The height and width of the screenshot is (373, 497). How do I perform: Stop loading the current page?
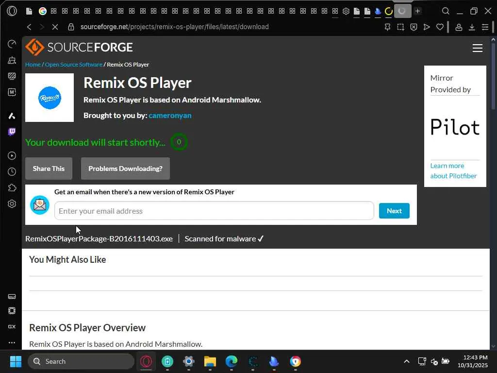55,27
